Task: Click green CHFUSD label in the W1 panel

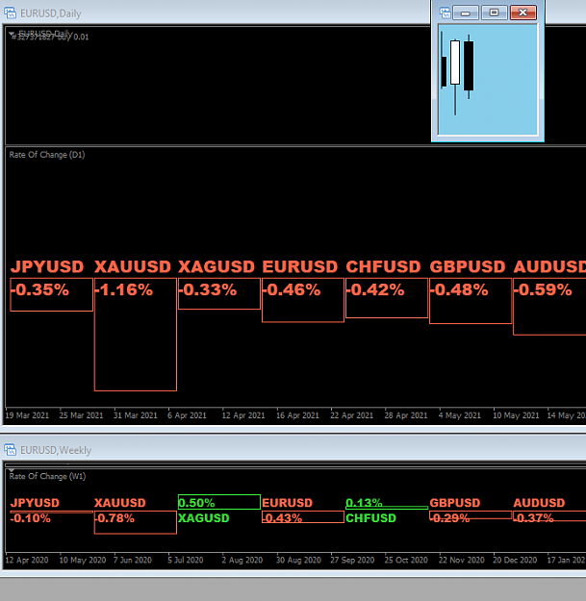Action: [370, 518]
